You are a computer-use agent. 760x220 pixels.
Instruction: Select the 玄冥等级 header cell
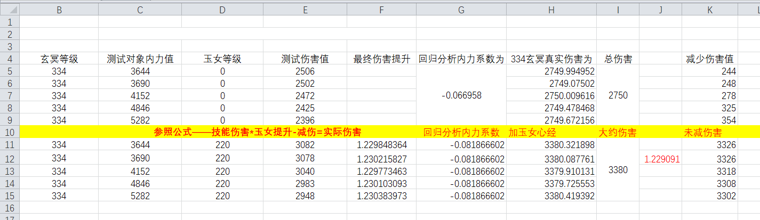59,59
